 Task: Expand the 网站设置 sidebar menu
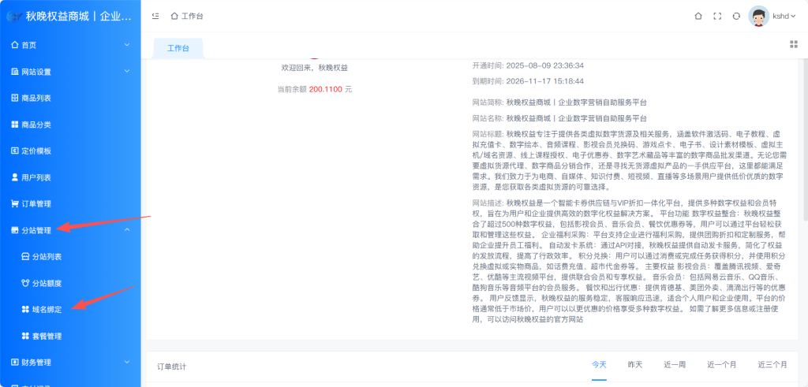tap(69, 72)
